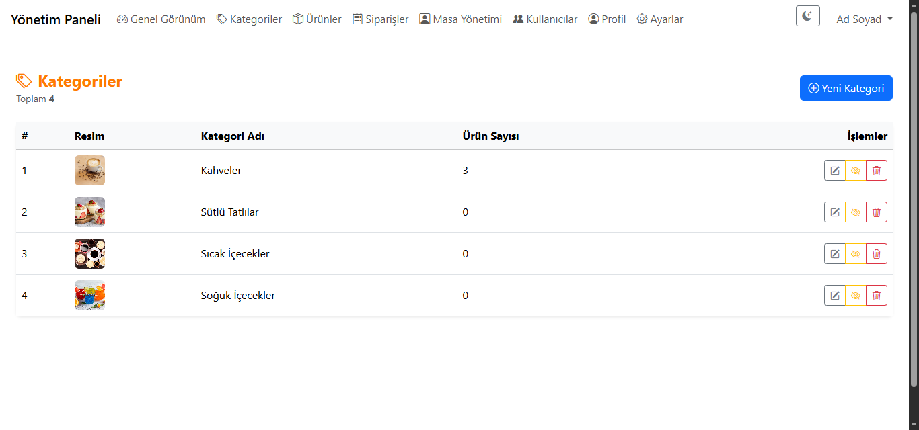Open the Ürünler menu item
The height and width of the screenshot is (430, 919).
pos(317,19)
